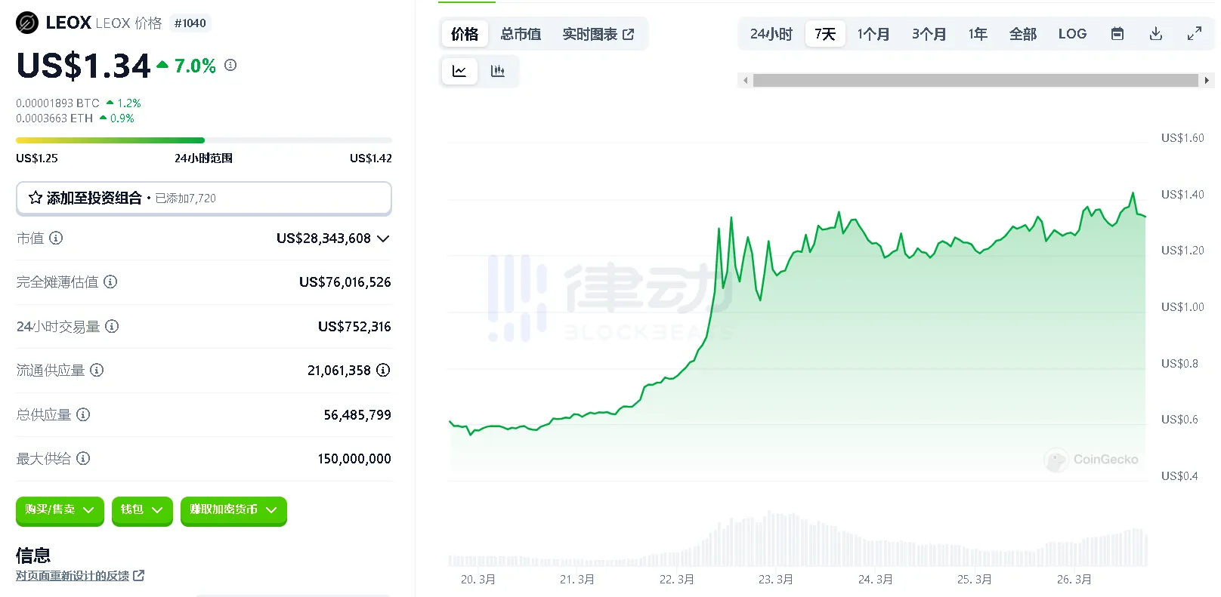Click info icon next to 7.0% change
This screenshot has height=597, width=1221.
coord(230,66)
